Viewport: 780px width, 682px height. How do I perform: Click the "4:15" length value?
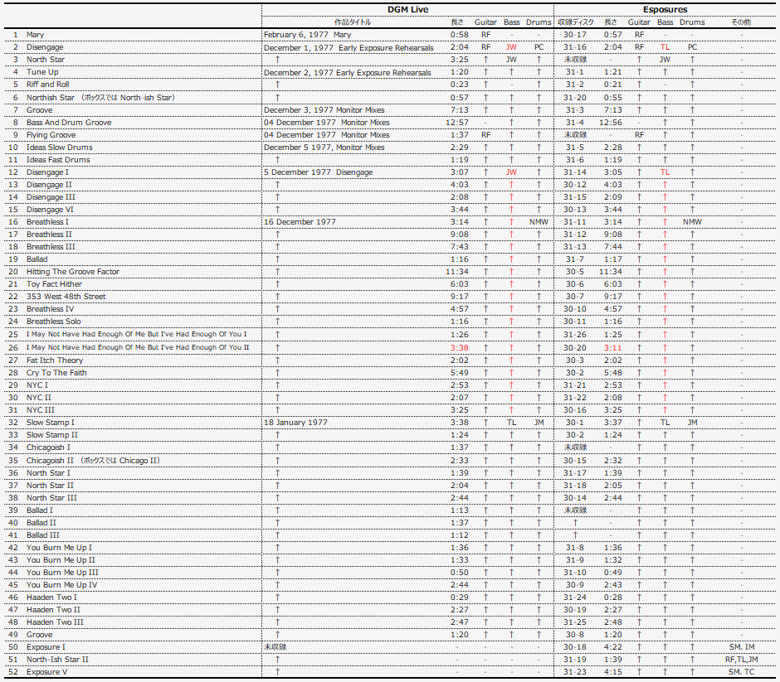613,671
